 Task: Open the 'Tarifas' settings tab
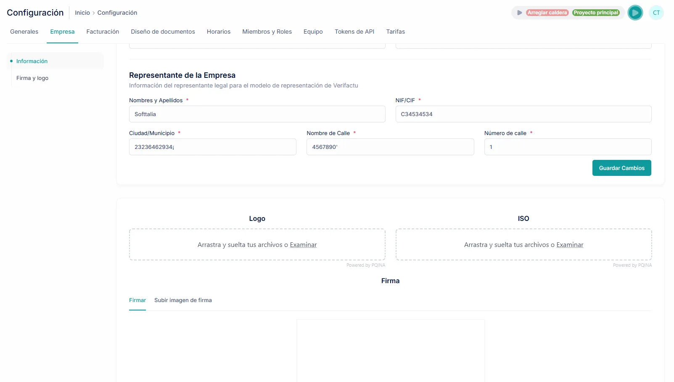tap(395, 32)
